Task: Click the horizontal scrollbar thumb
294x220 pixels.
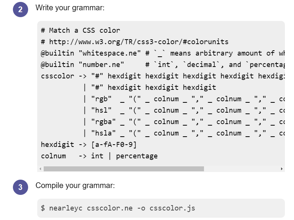Action: 123,169
